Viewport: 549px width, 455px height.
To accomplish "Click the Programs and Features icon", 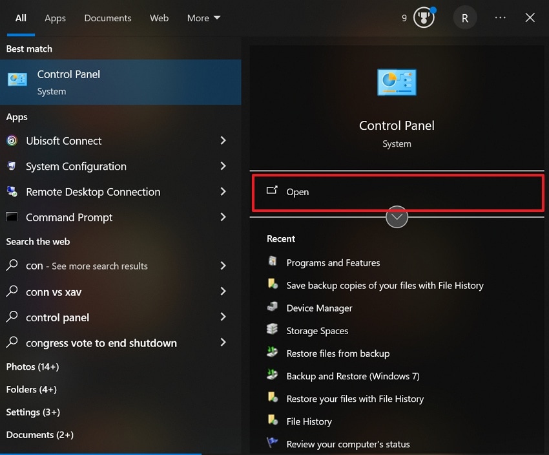I will tap(273, 261).
